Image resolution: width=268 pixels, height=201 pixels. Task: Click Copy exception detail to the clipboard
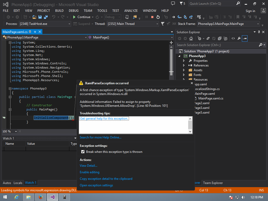[106, 179]
